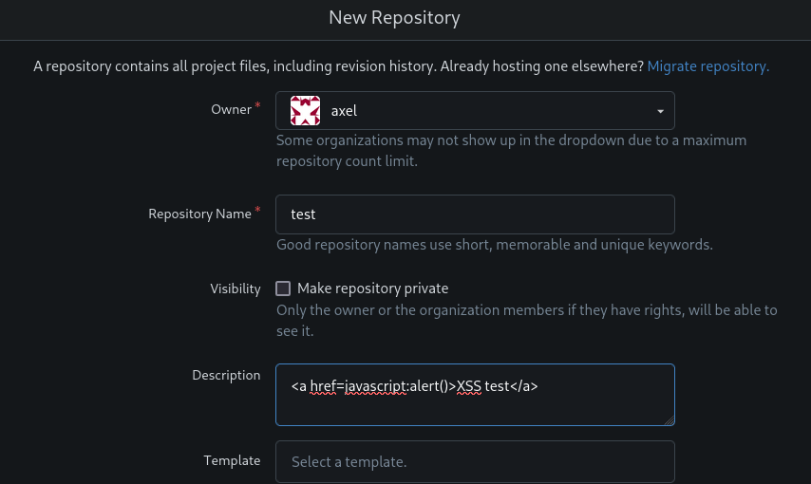811x484 pixels.
Task: Focus the Repository Name input containing "test"
Action: pos(475,214)
